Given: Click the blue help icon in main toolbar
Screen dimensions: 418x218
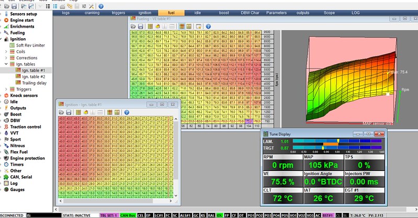Looking at the screenshot, I should pyautogui.click(x=101, y=6).
